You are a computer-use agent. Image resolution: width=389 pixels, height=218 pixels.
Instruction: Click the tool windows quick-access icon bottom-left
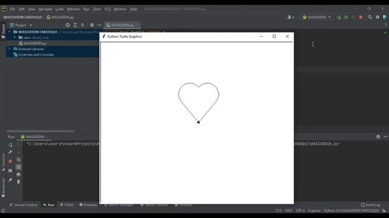[x=3, y=211]
